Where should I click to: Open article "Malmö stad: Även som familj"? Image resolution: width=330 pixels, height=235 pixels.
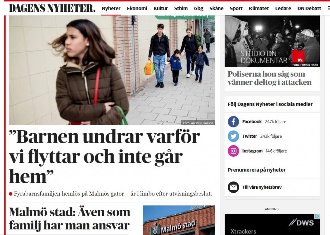[70, 218]
